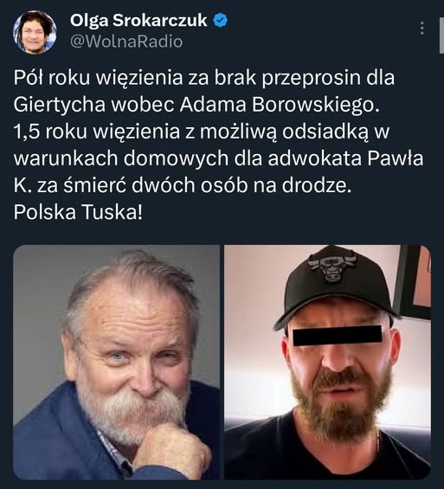Click the display name Olga Srokarczuk

pos(138,21)
